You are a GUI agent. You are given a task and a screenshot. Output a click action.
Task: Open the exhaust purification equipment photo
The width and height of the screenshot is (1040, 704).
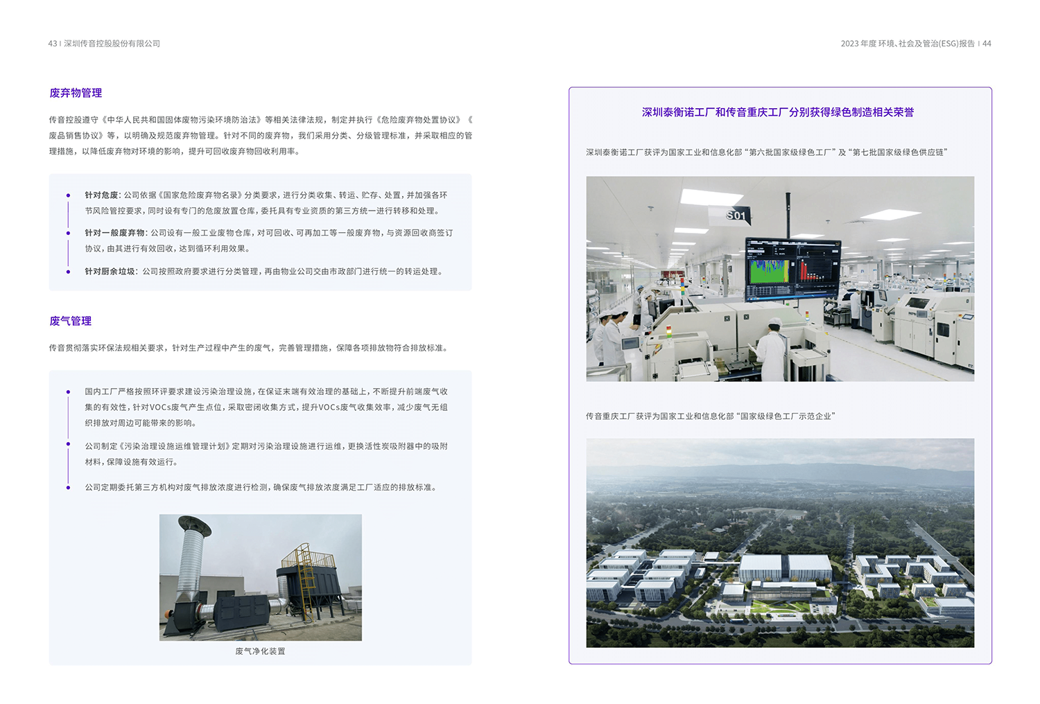pyautogui.click(x=260, y=577)
